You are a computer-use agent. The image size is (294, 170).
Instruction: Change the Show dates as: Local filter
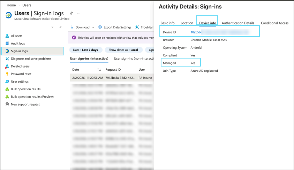(x=123, y=50)
